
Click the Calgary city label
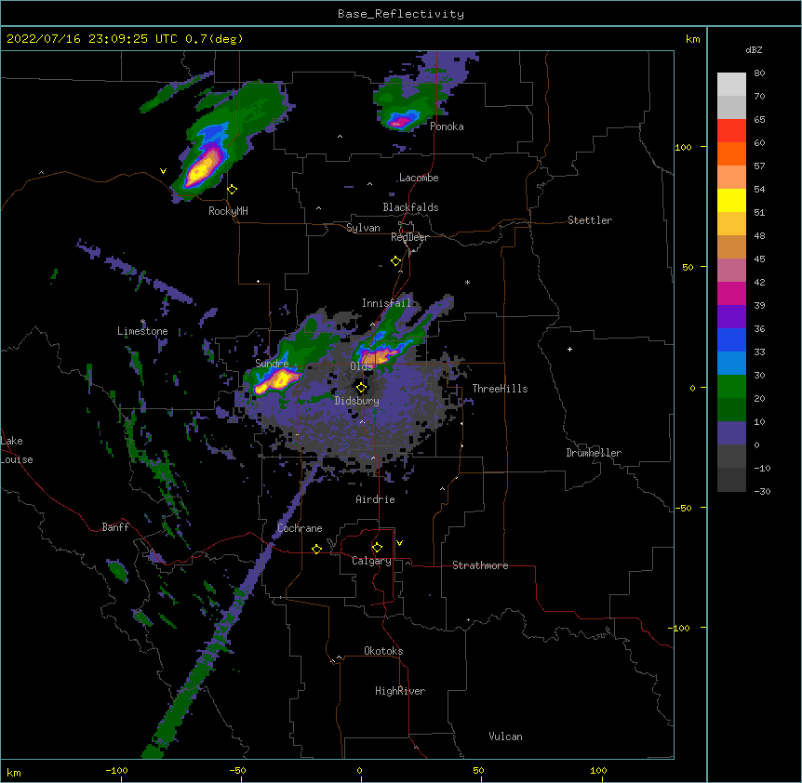coord(371,561)
